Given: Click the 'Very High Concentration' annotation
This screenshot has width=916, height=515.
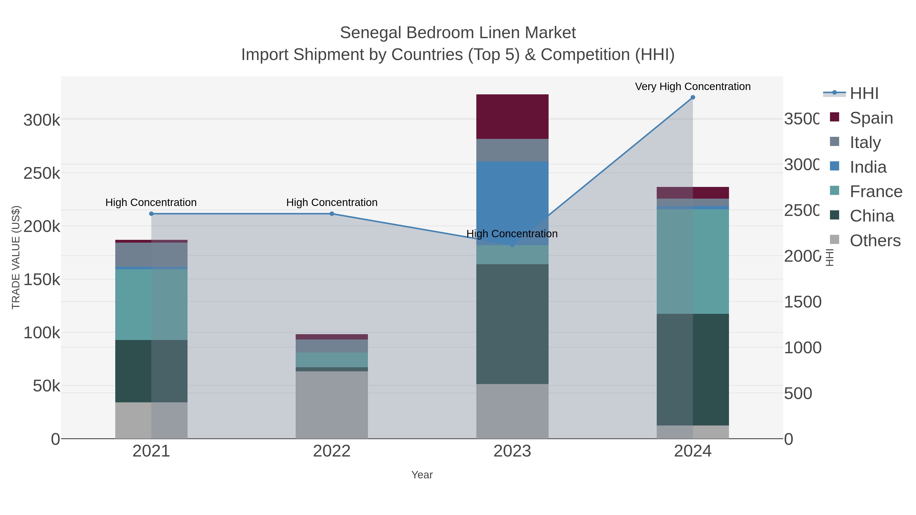Looking at the screenshot, I should tap(693, 86).
